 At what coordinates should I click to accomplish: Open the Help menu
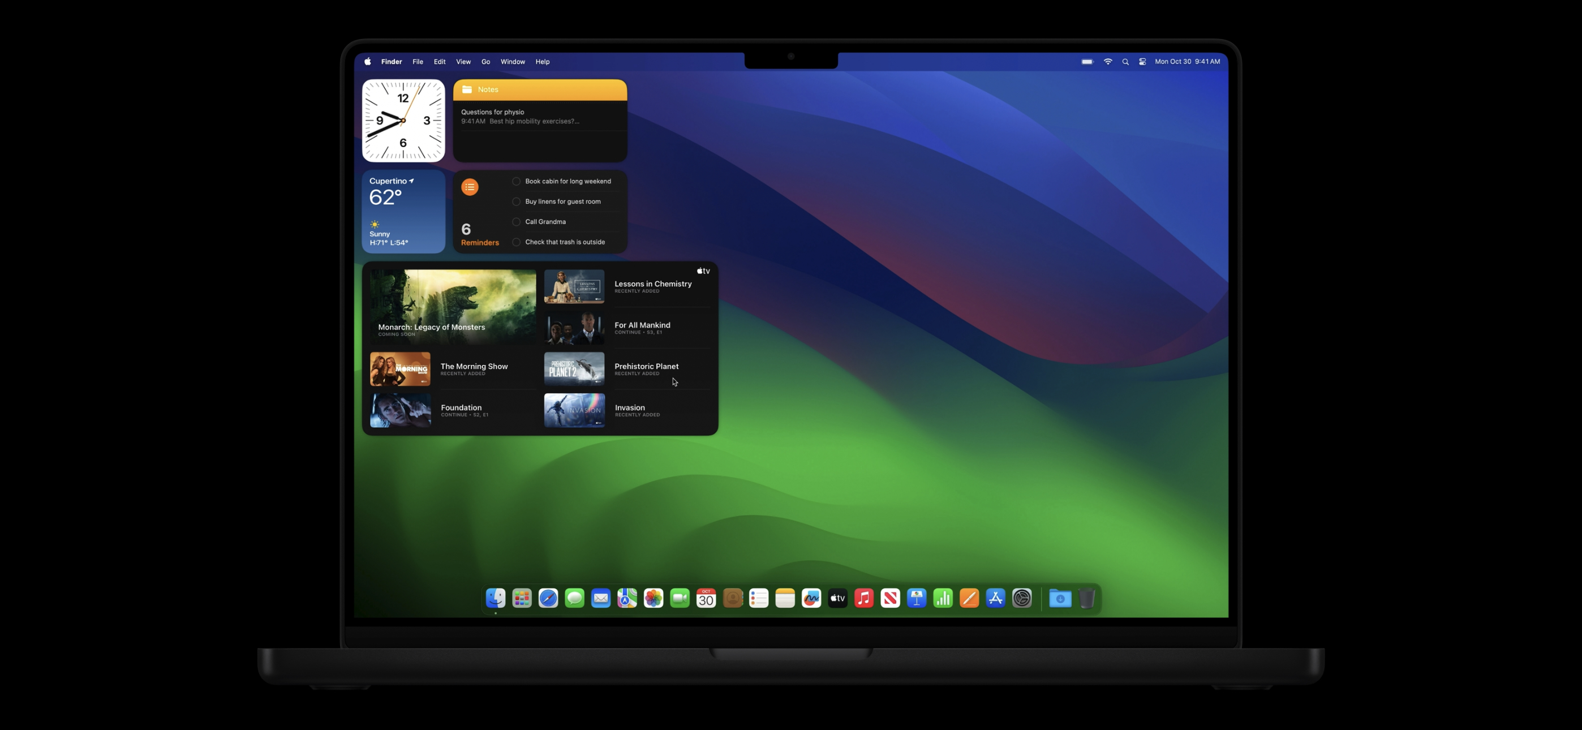click(542, 62)
